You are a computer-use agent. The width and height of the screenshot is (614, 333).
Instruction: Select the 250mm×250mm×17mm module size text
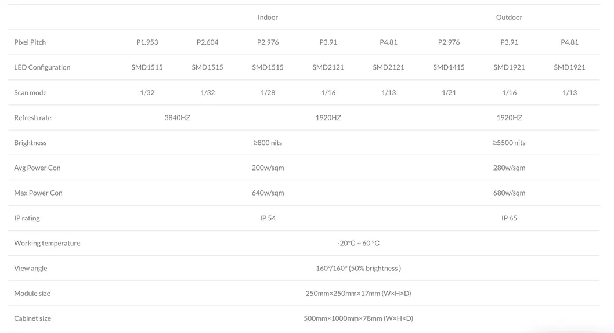[x=358, y=294]
